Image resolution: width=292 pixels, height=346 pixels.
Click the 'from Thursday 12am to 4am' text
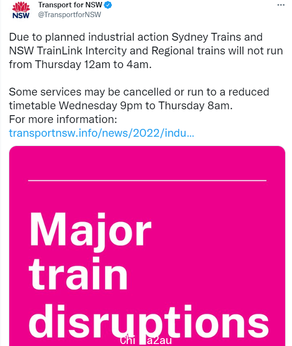(80, 64)
